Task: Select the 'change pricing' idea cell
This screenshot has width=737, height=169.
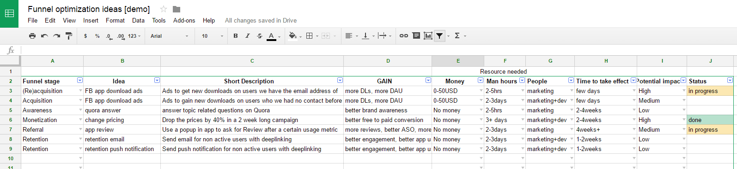Action: (x=122, y=120)
